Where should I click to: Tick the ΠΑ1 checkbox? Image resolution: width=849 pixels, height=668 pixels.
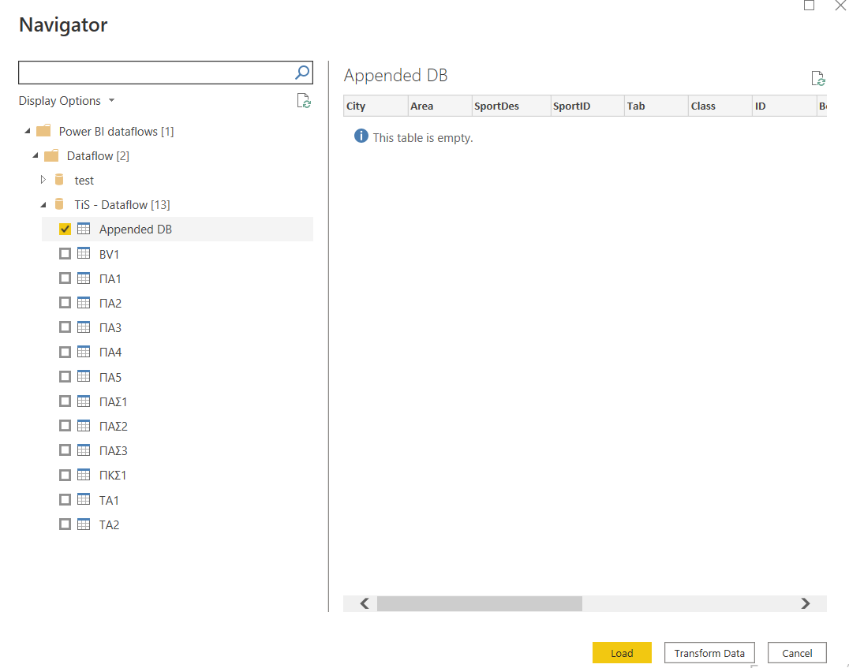point(65,278)
